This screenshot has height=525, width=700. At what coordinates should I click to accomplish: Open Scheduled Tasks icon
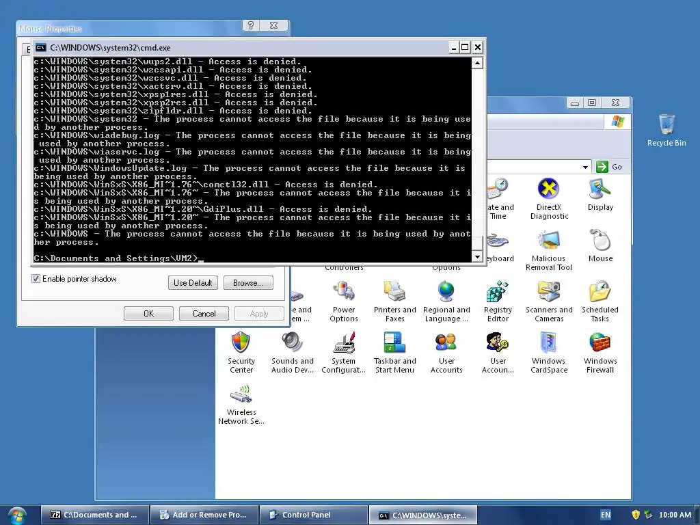click(x=600, y=301)
